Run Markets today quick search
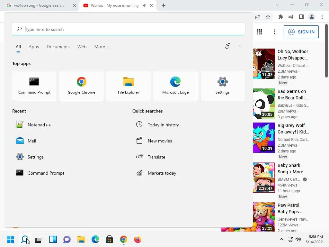 [x=156, y=173]
